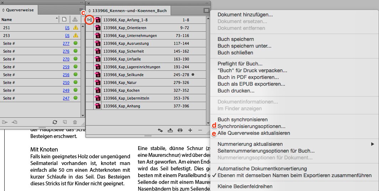
Task: Select the Querverweise panel tab
Action: (19, 10)
